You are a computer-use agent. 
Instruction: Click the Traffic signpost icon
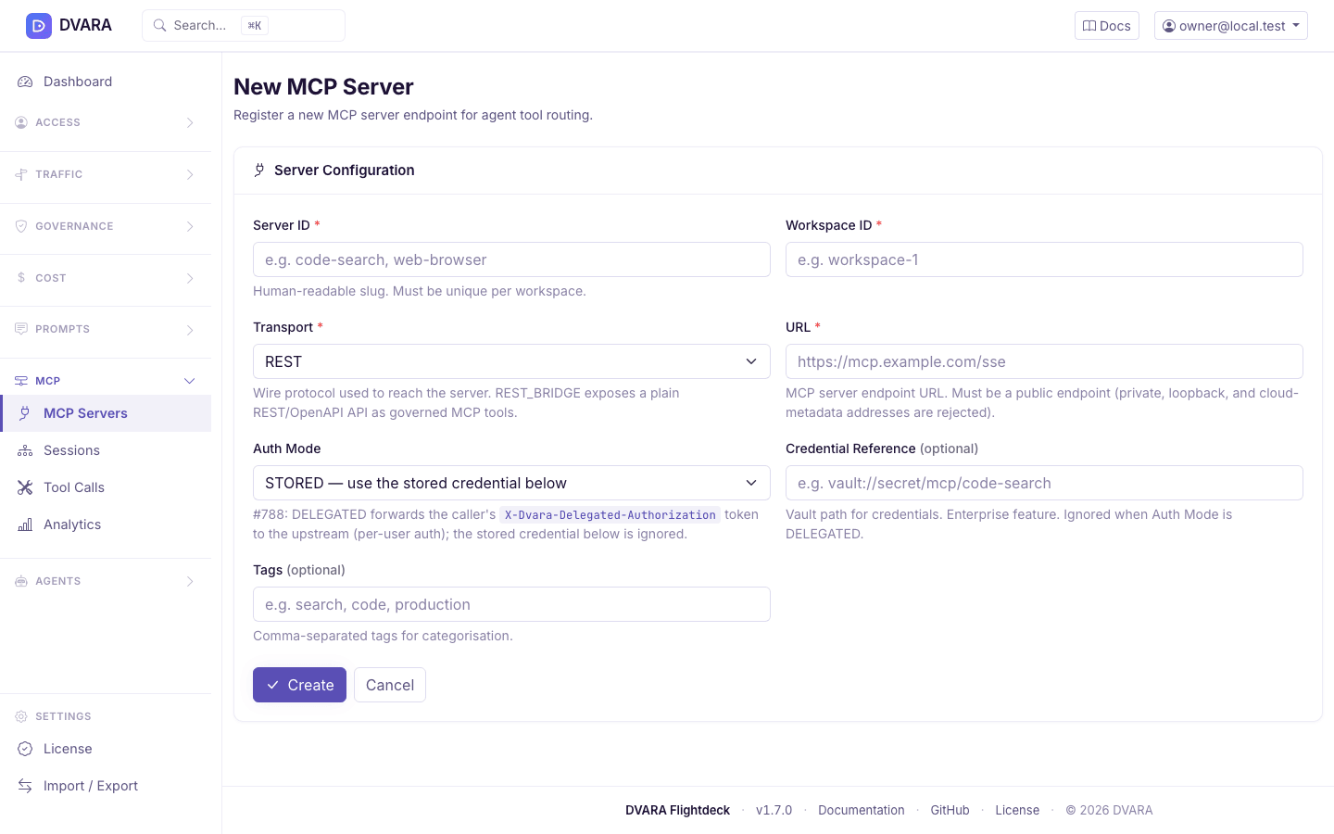click(x=21, y=174)
